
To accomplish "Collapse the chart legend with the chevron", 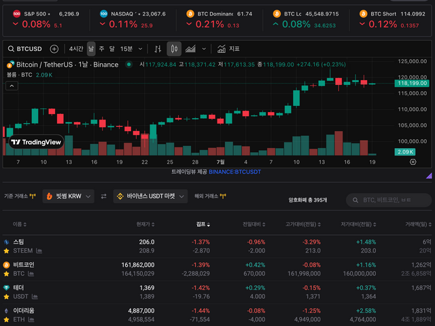I will point(12,86).
